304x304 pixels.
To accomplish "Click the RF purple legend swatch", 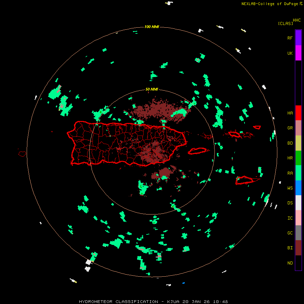I will (x=298, y=38).
